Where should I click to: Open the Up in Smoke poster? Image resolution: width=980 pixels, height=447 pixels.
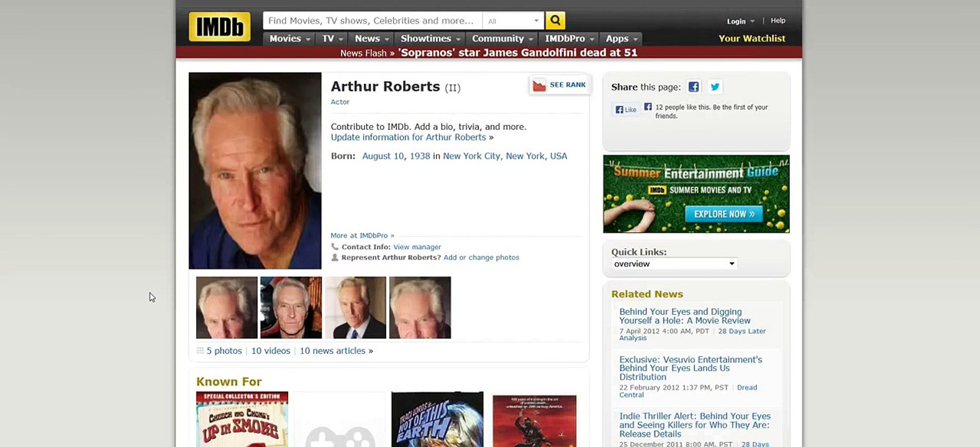click(x=242, y=419)
